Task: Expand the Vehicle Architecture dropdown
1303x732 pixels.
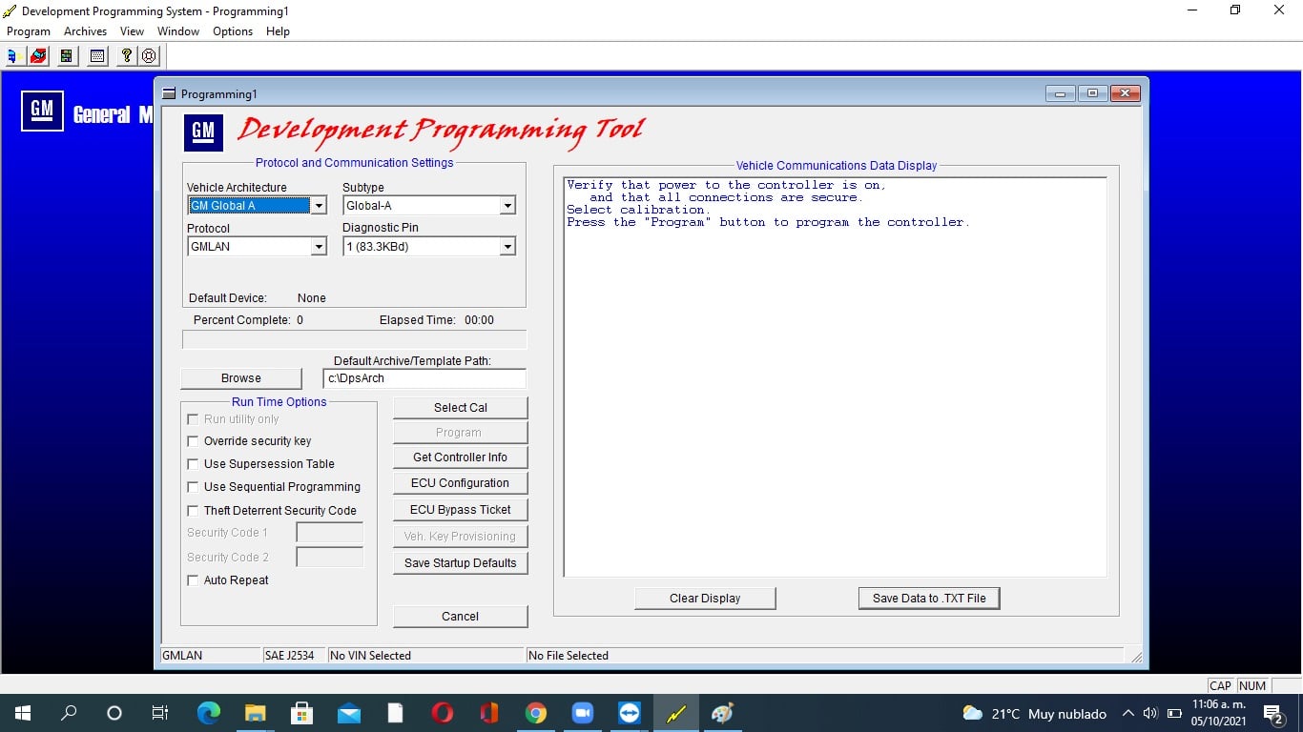Action: [320, 206]
